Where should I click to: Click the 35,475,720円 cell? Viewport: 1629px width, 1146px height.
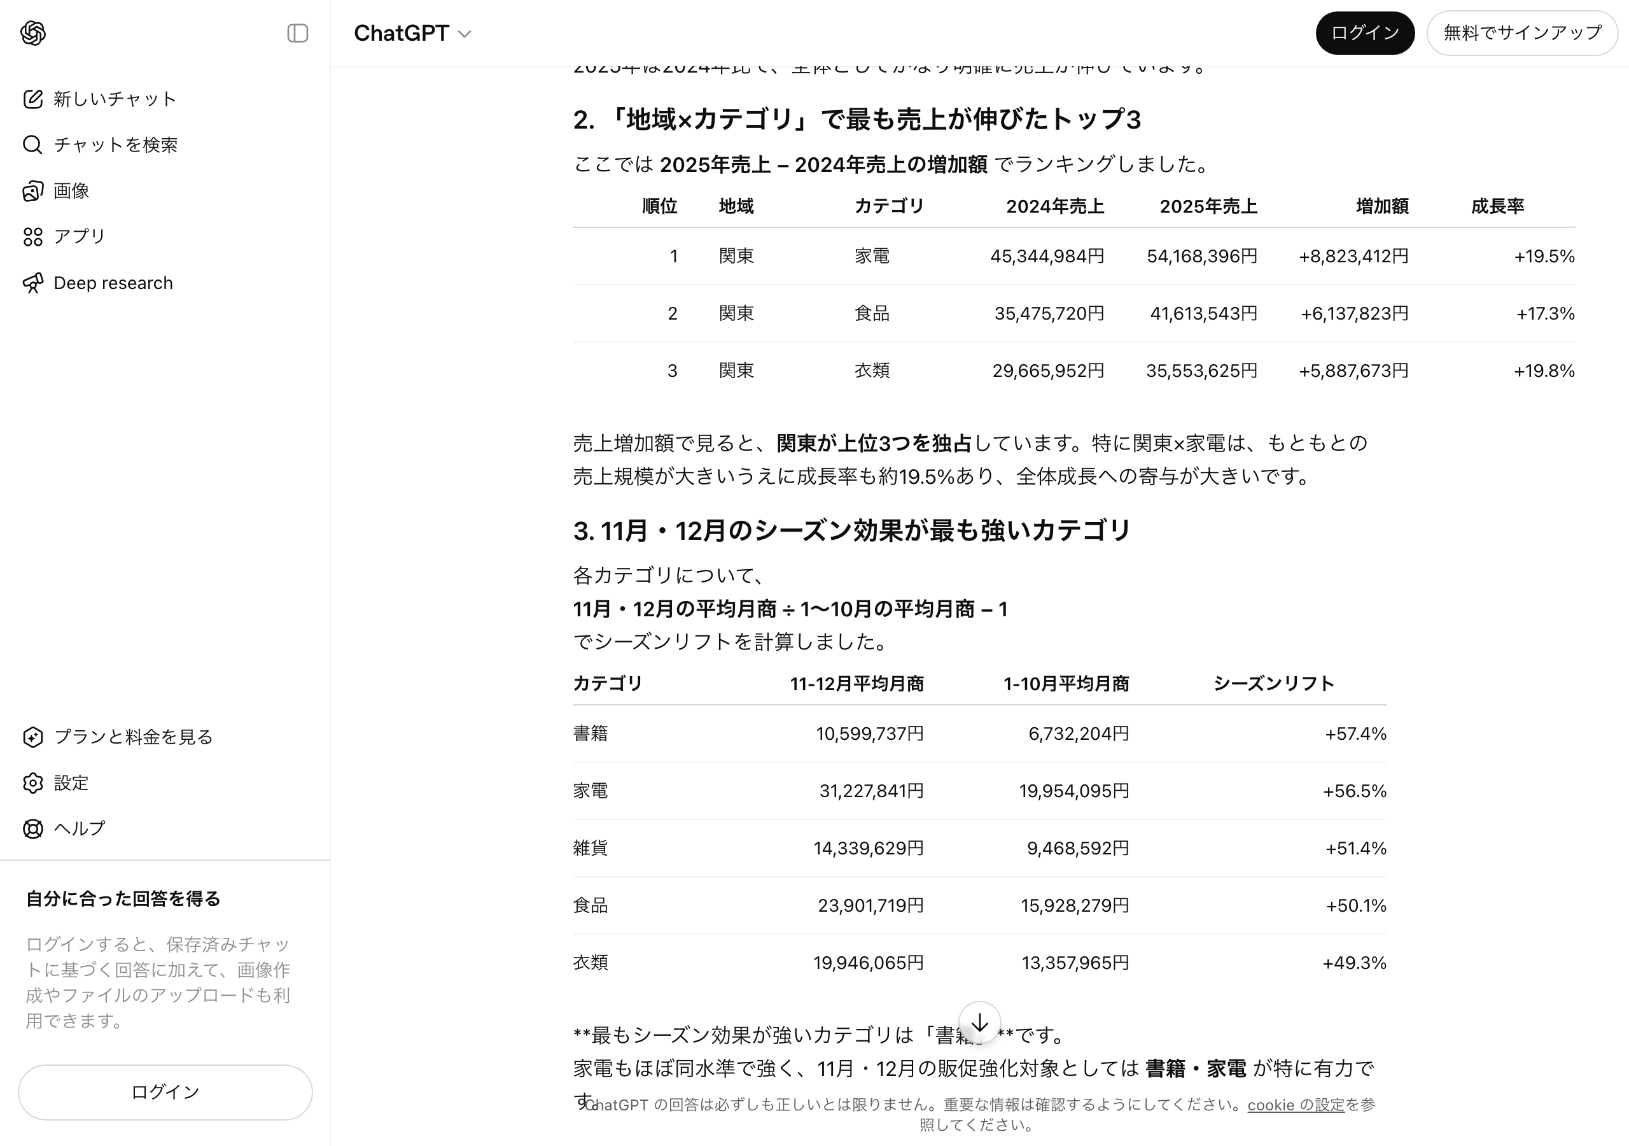[1049, 314]
